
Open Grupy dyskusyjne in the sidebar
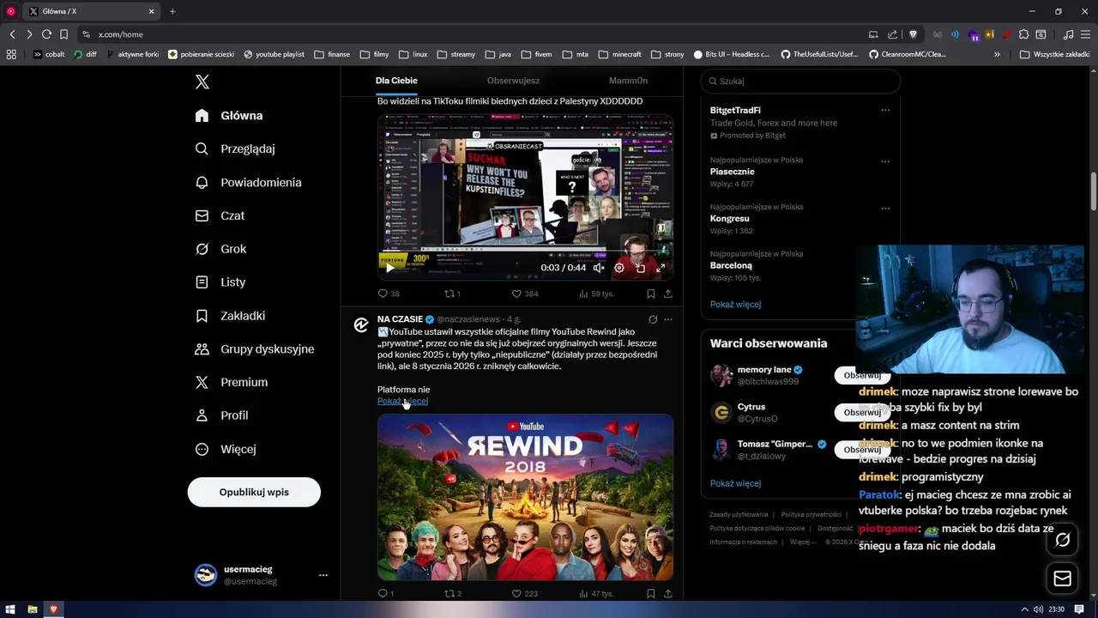255,349
